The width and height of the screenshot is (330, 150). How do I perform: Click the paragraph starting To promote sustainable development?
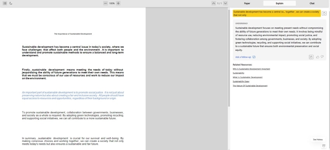point(73,116)
